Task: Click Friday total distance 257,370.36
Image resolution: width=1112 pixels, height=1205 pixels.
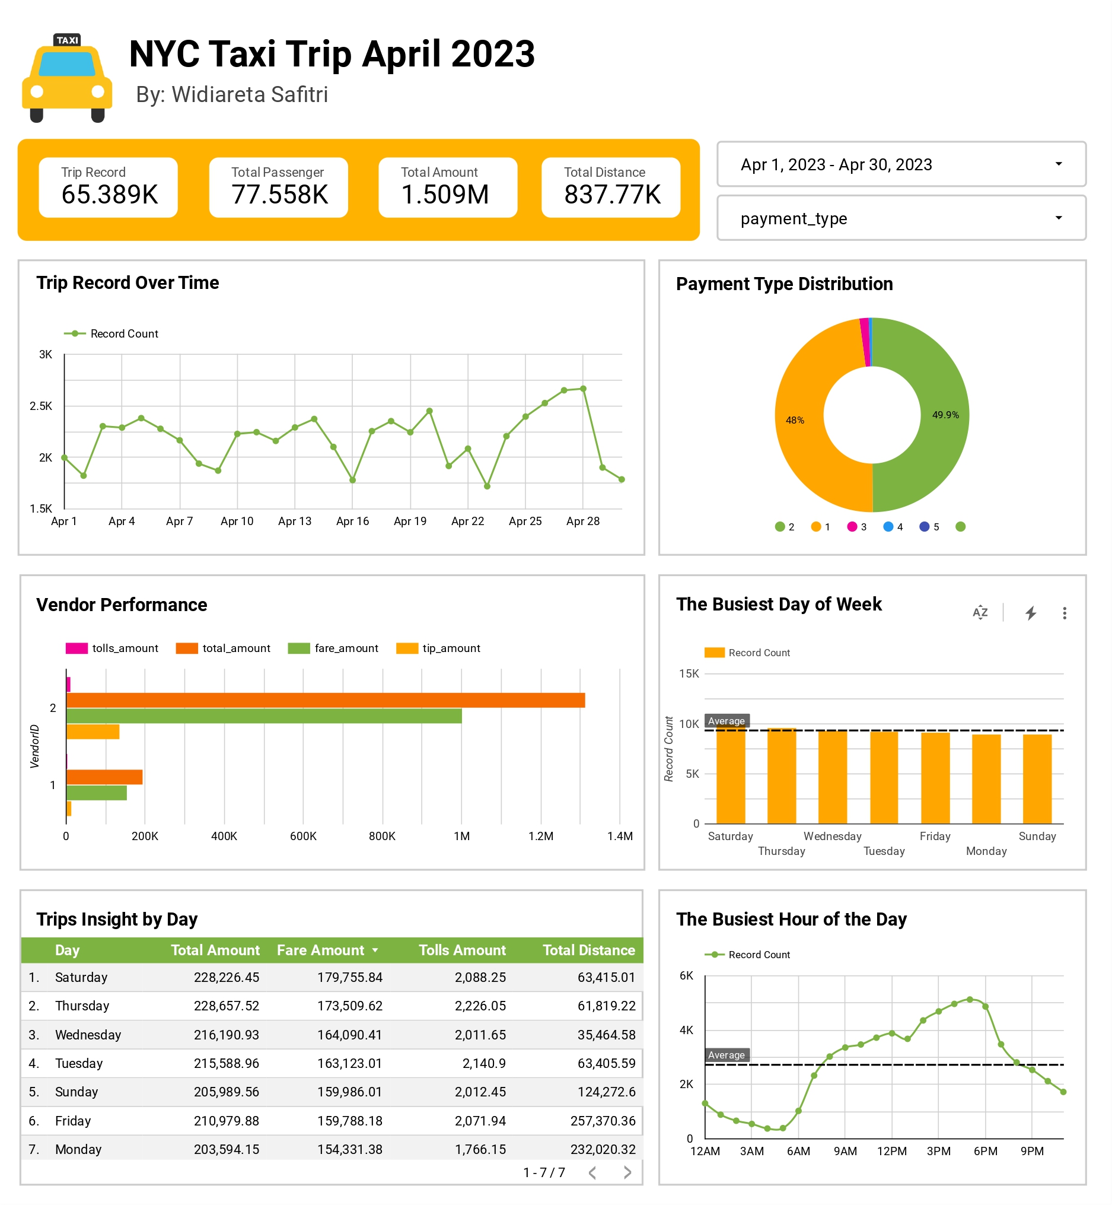Action: [603, 1121]
